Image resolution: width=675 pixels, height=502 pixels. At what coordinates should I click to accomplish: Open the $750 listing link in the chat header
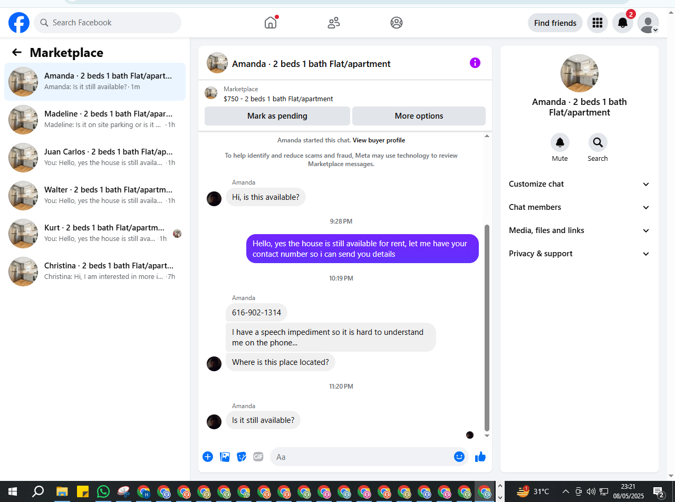278,99
